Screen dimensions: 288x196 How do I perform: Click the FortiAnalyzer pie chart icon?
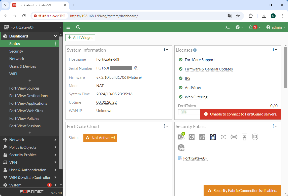[192, 137]
